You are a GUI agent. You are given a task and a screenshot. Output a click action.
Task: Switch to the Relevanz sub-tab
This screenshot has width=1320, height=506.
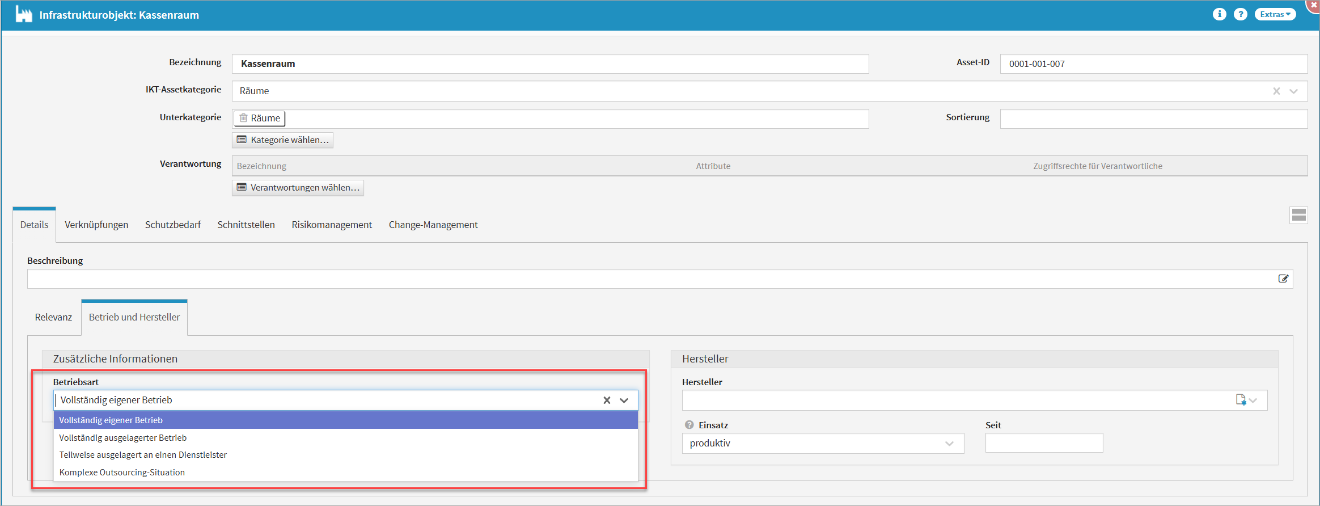coord(53,317)
